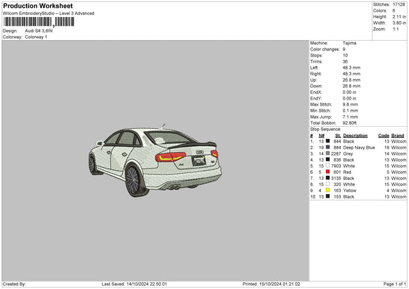Click the Min Stitch value '0.1 mm'
Viewport: 409px width, 289px height.
click(x=350, y=110)
